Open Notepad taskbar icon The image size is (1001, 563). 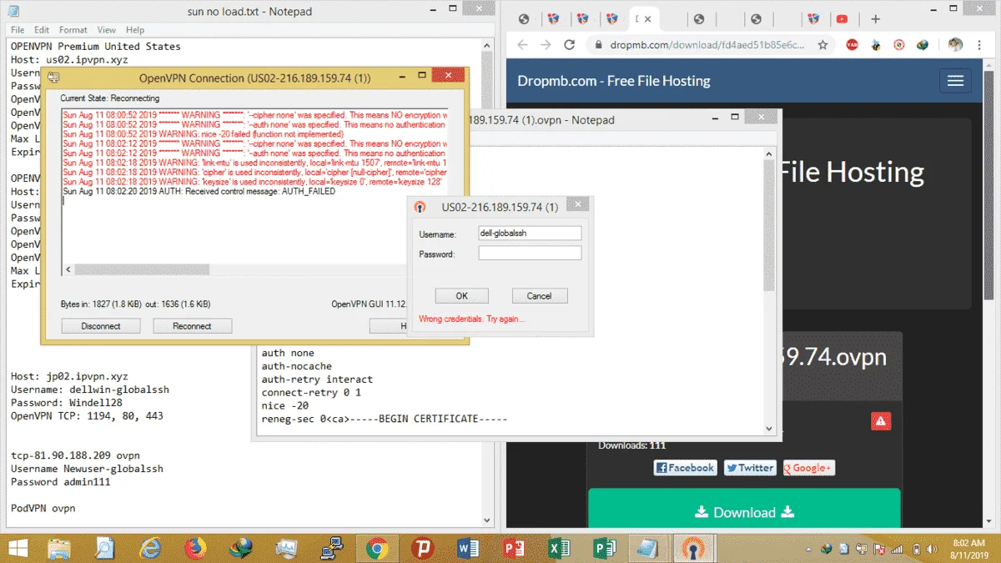(647, 548)
